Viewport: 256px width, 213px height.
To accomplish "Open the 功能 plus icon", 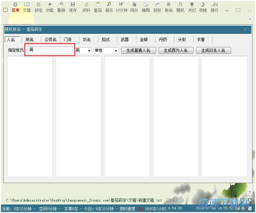I will [x=50, y=7].
